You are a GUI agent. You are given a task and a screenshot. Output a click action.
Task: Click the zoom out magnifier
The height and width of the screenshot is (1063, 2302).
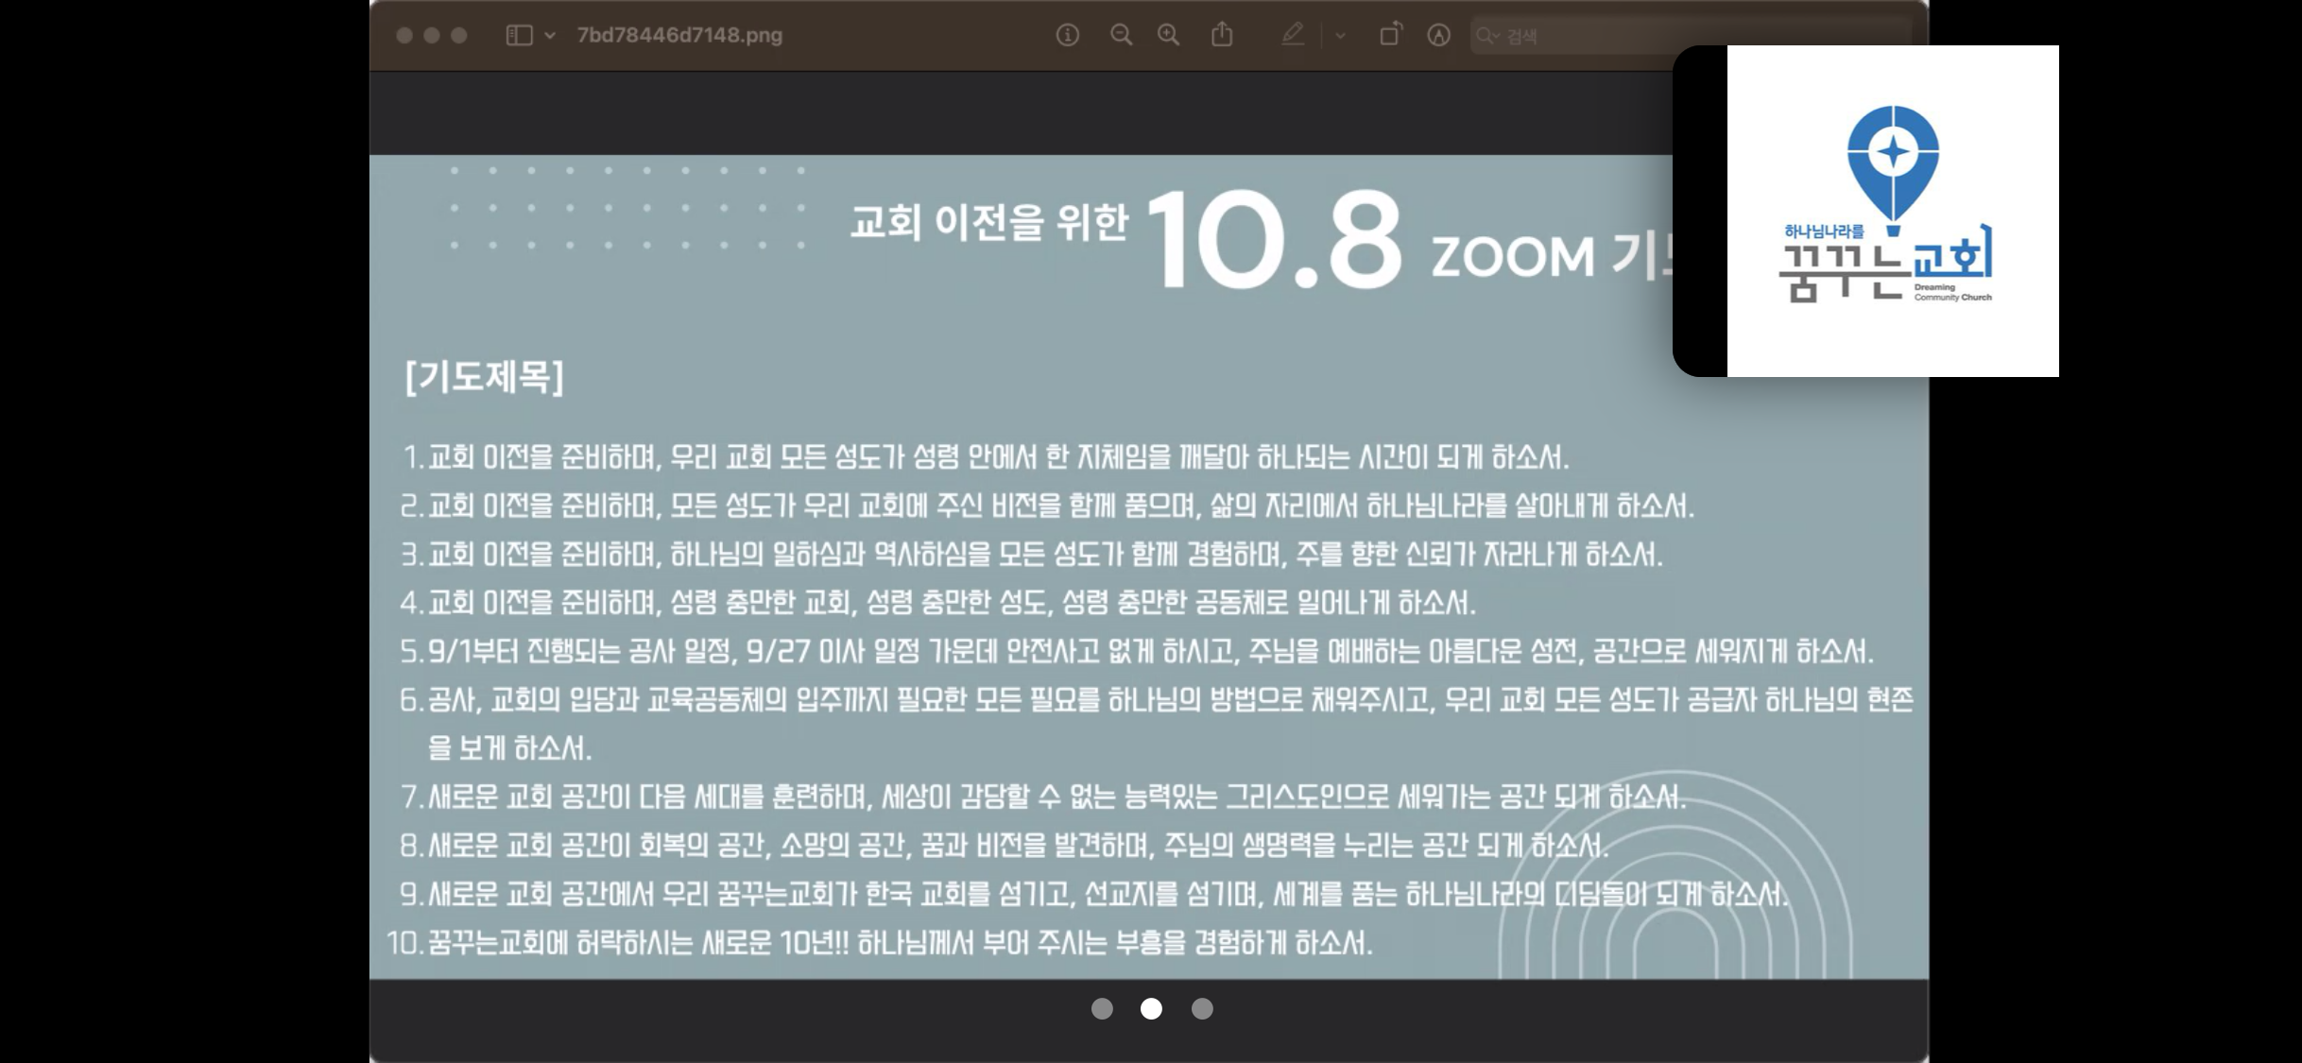[x=1121, y=36]
